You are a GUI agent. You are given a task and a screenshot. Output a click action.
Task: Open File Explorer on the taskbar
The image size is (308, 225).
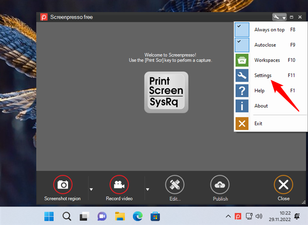click(x=120, y=216)
